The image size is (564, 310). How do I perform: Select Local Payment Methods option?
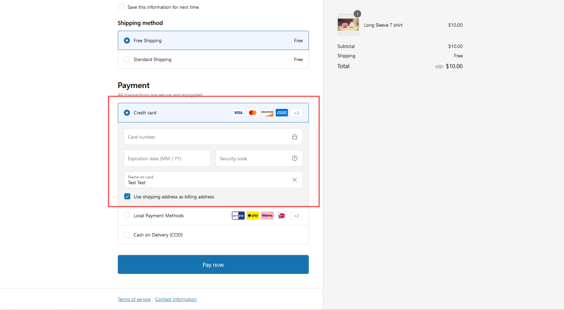click(x=127, y=216)
